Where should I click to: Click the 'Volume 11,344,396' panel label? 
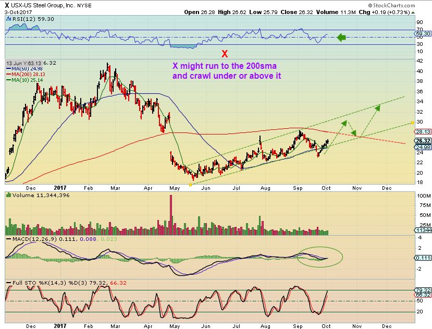point(41,195)
